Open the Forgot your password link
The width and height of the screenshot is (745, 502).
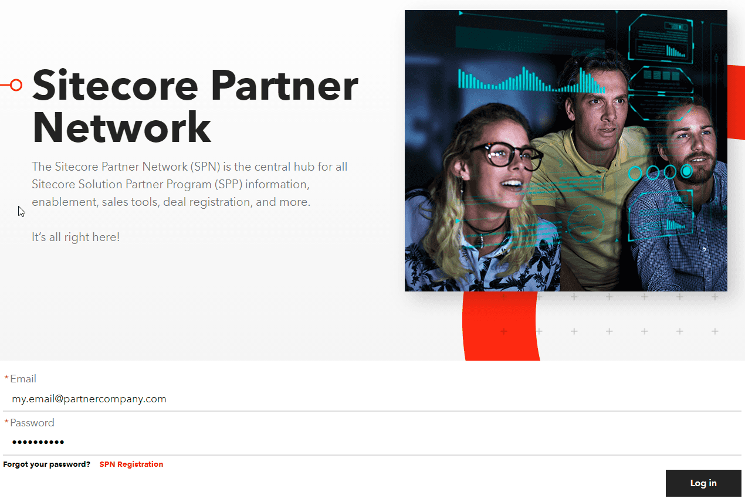47,464
